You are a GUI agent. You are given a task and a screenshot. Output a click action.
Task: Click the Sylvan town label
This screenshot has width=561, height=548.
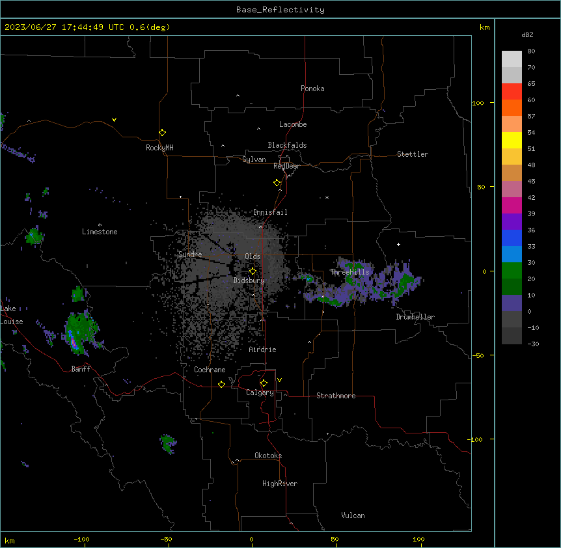(254, 159)
